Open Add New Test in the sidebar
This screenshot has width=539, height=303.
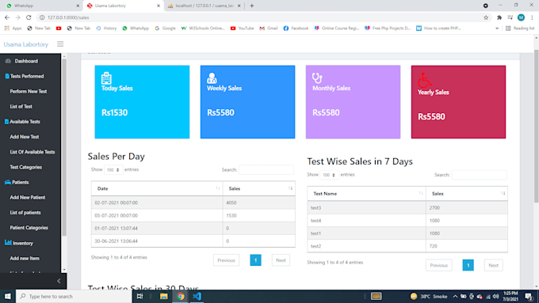coord(25,137)
